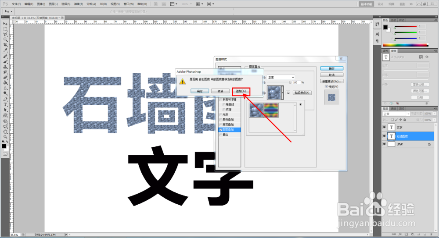Select the Dodge tool

5,93
